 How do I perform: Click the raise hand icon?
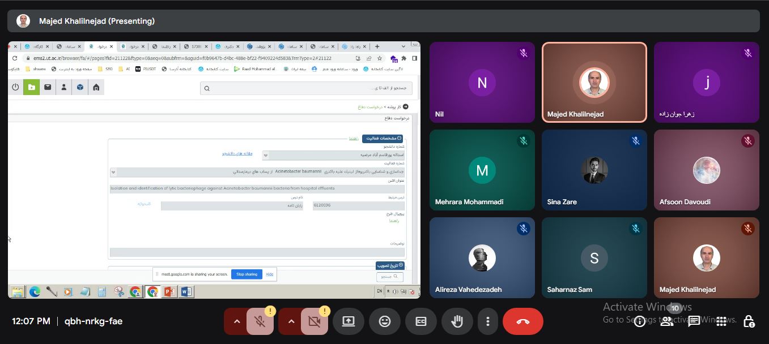click(x=457, y=321)
